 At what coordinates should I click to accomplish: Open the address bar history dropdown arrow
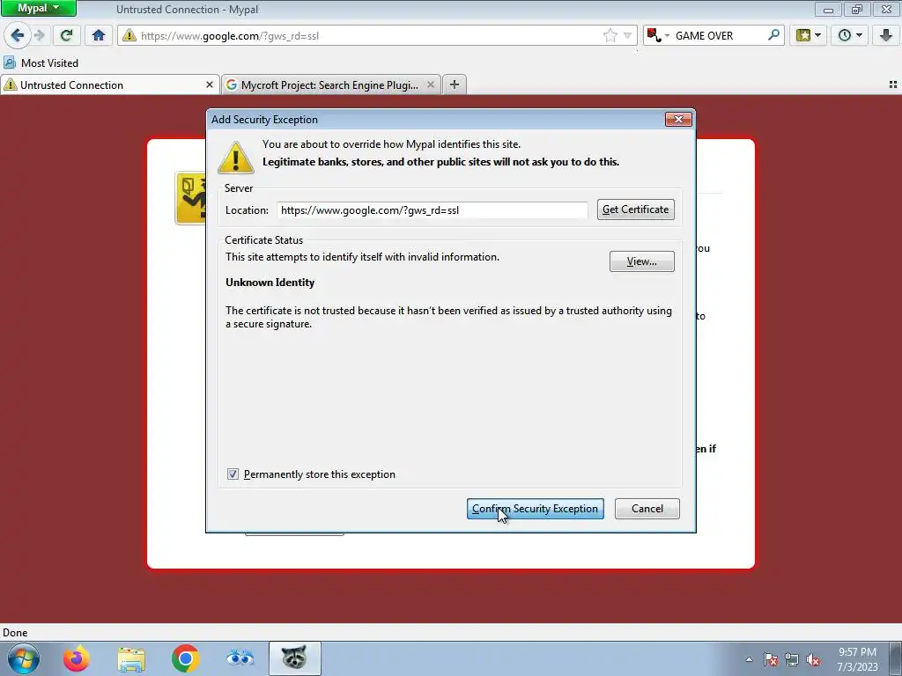point(627,35)
